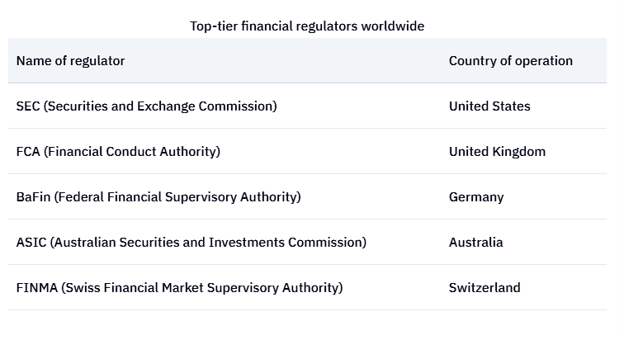Click the word 'Commission' in the SEC row

click(238, 106)
